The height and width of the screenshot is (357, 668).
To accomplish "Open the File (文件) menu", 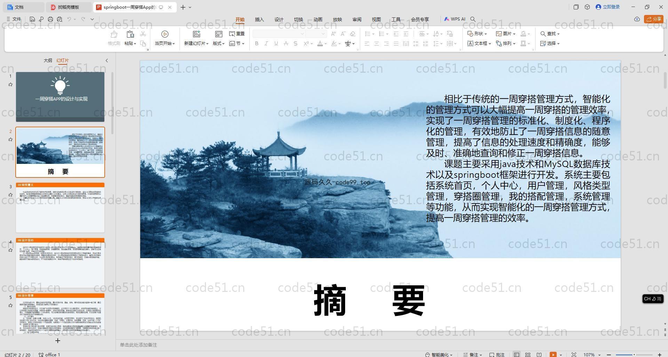I will click(14, 19).
